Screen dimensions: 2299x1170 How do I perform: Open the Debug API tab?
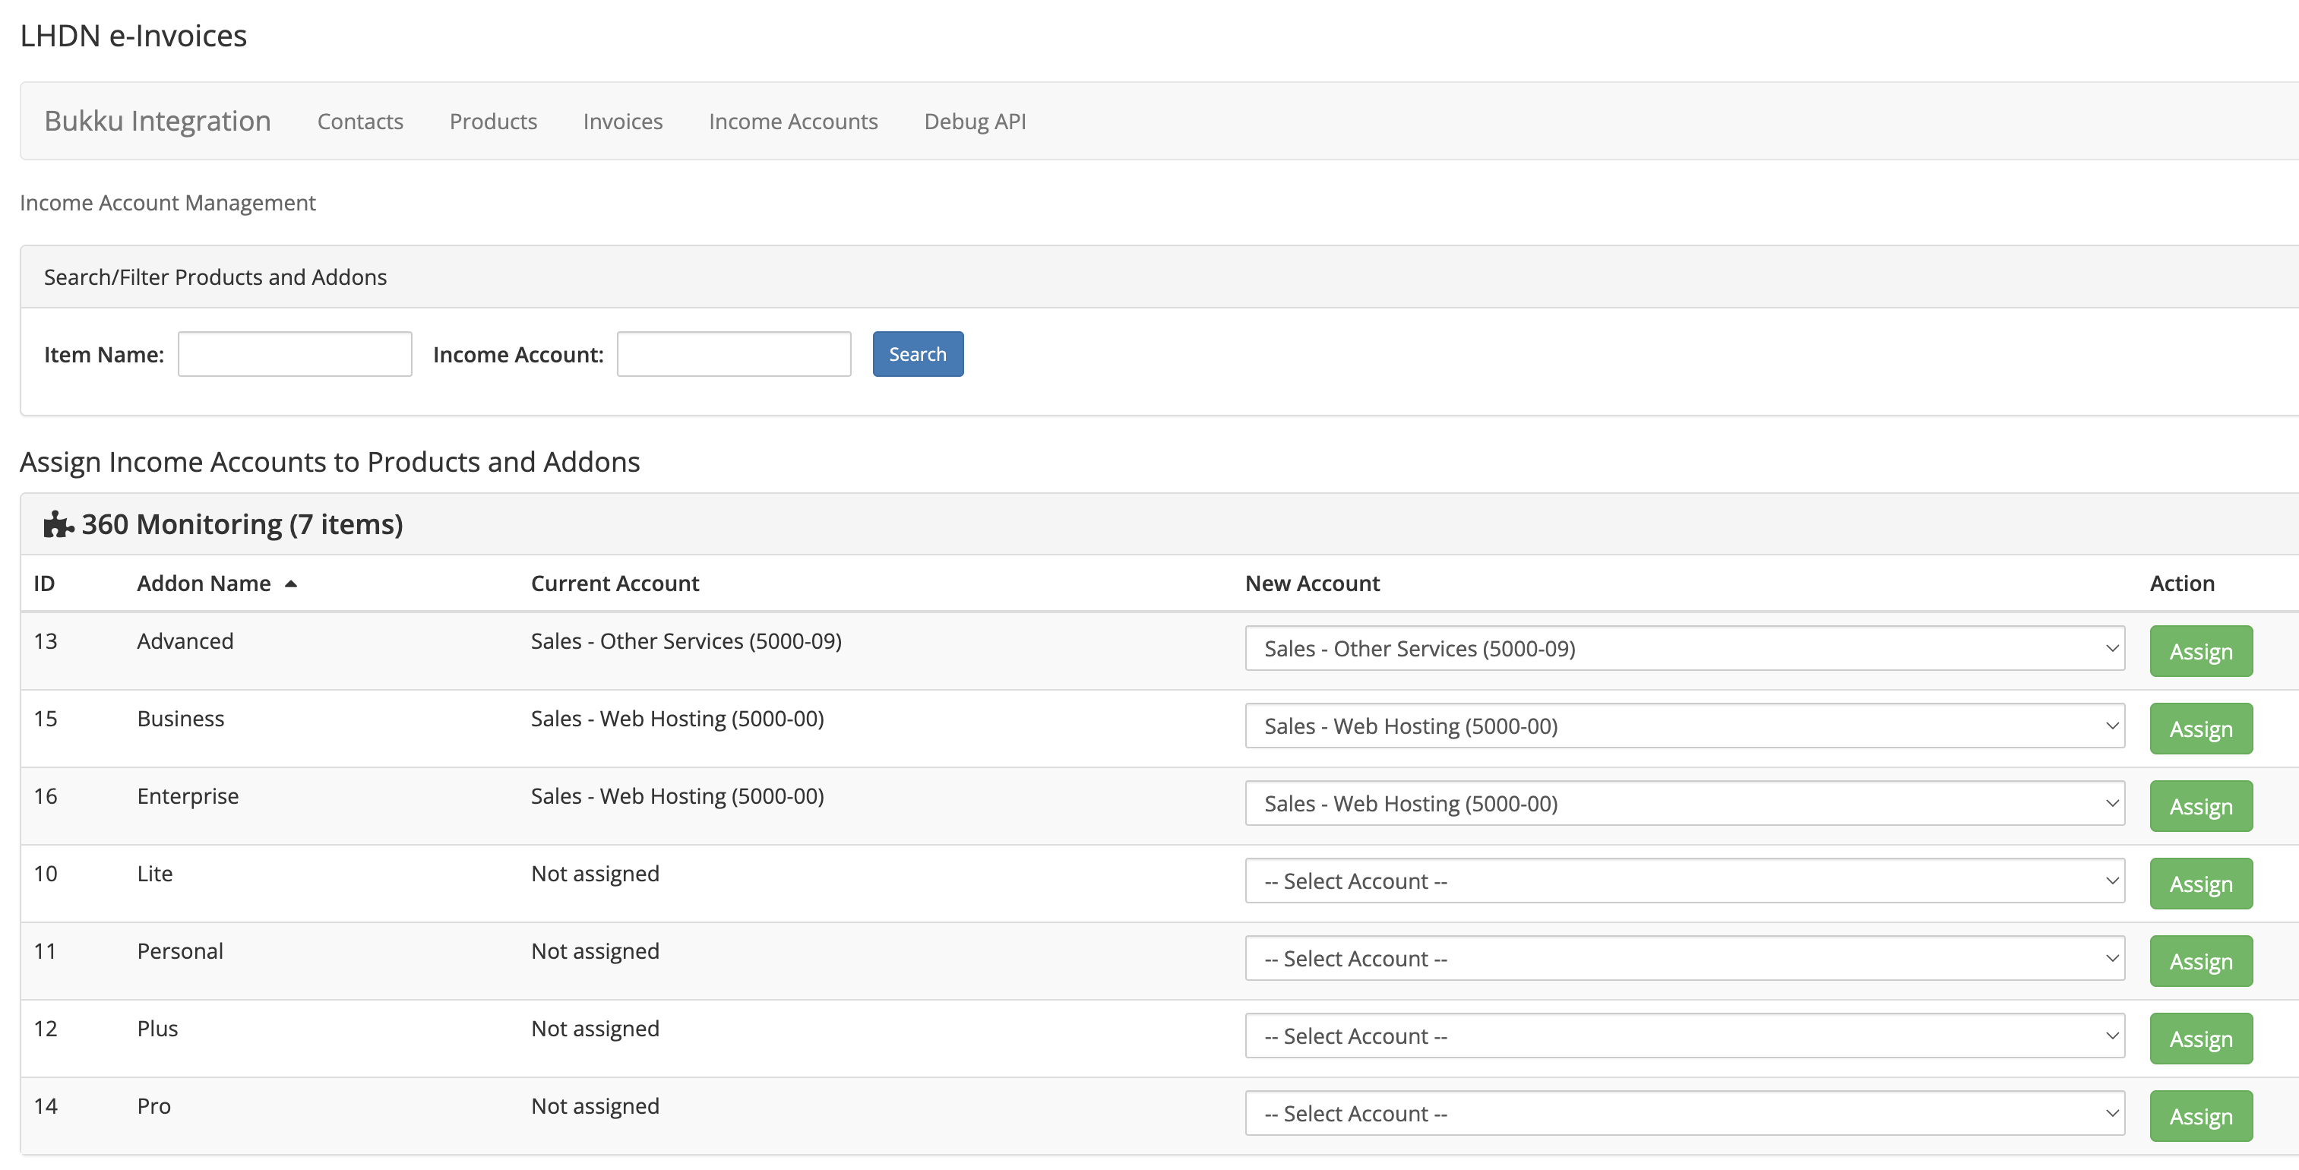click(x=975, y=122)
